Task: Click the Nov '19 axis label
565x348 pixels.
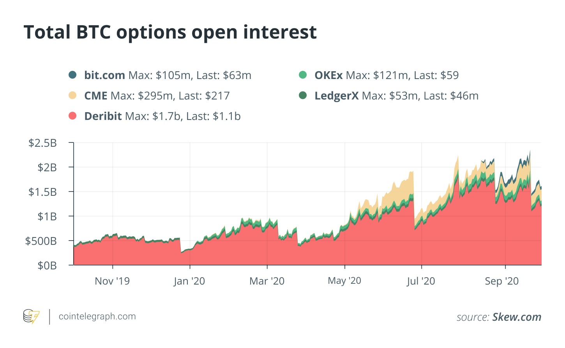Action: pyautogui.click(x=112, y=281)
